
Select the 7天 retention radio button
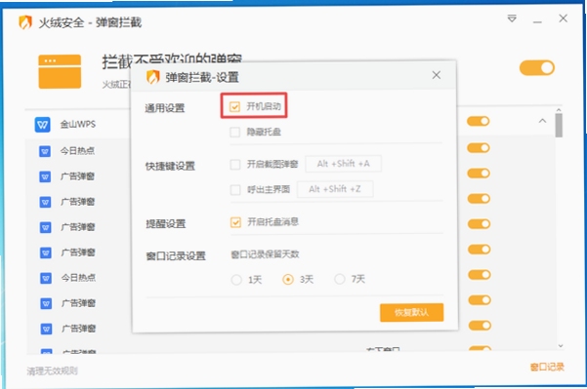340,279
